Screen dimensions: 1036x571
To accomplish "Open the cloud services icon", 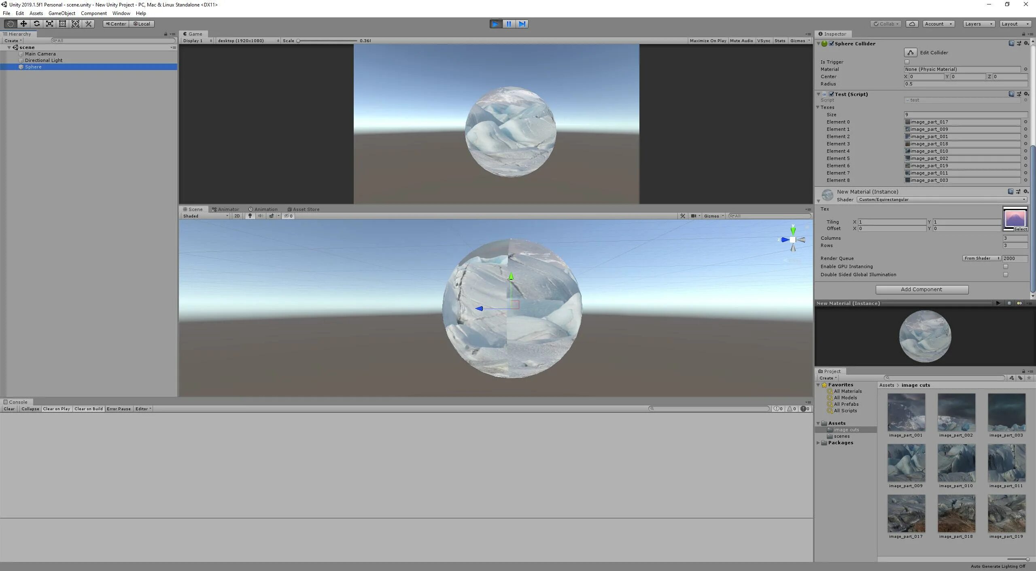I will coord(912,24).
